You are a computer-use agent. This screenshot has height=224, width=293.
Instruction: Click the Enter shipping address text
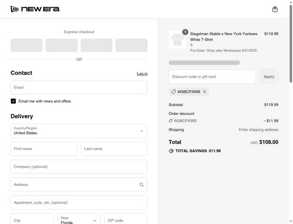pyautogui.click(x=258, y=130)
